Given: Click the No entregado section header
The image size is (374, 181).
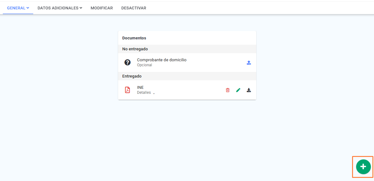Looking at the screenshot, I should pyautogui.click(x=187, y=49).
